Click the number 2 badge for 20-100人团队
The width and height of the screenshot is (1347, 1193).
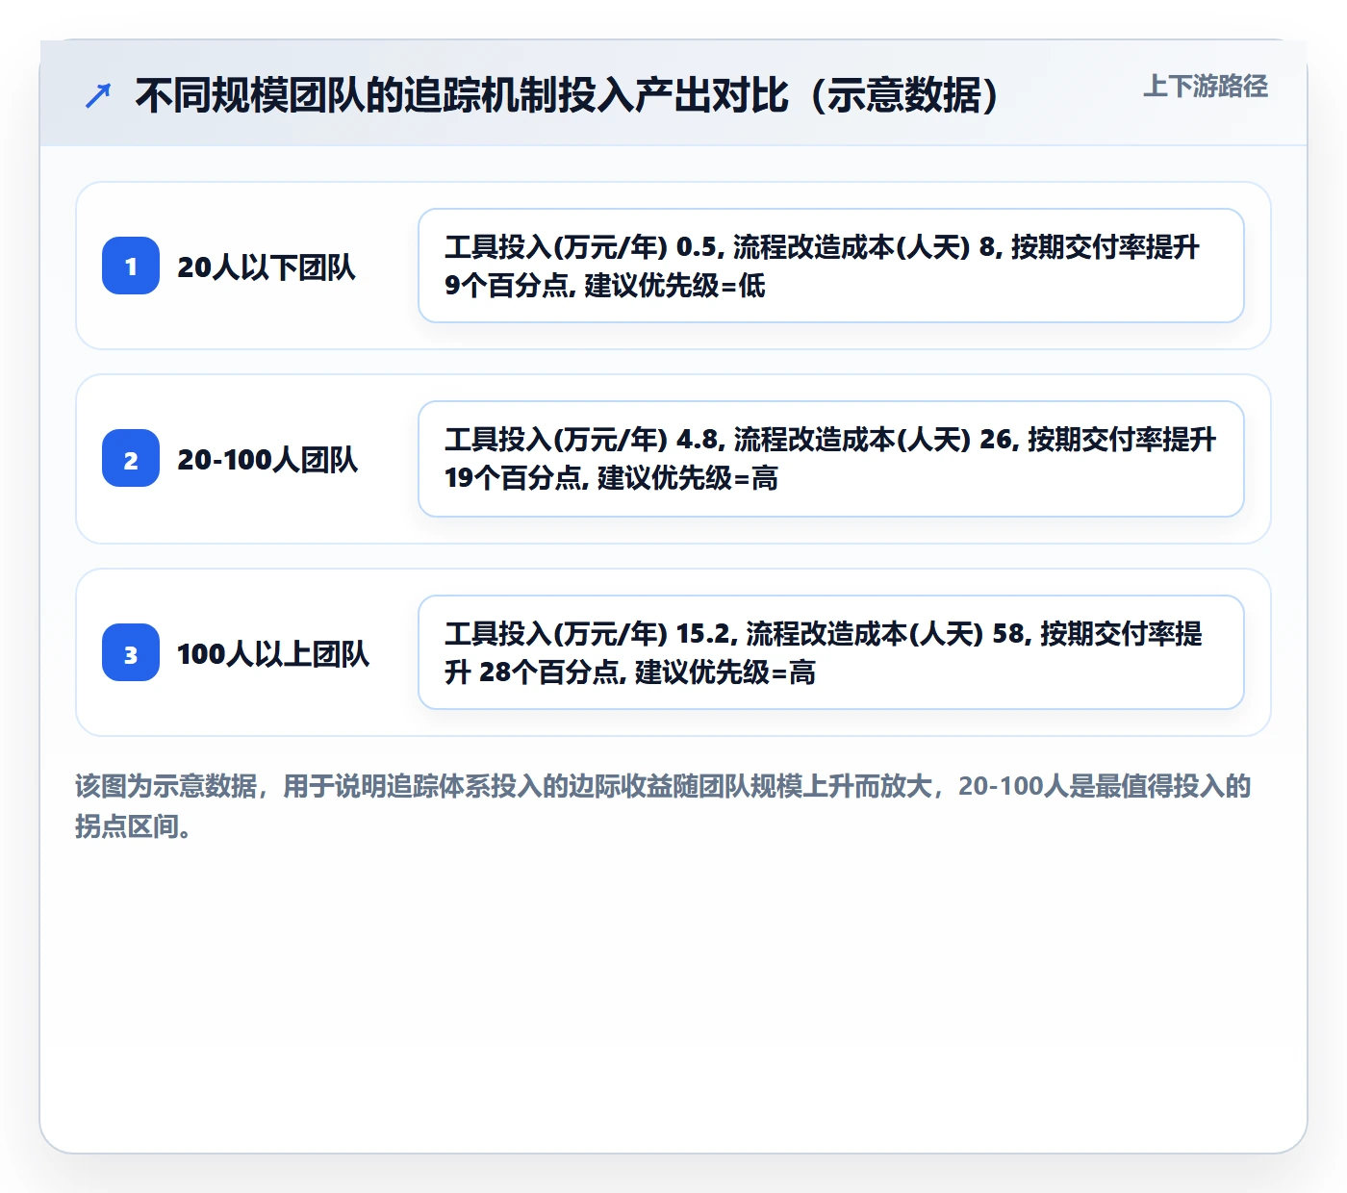(x=131, y=459)
